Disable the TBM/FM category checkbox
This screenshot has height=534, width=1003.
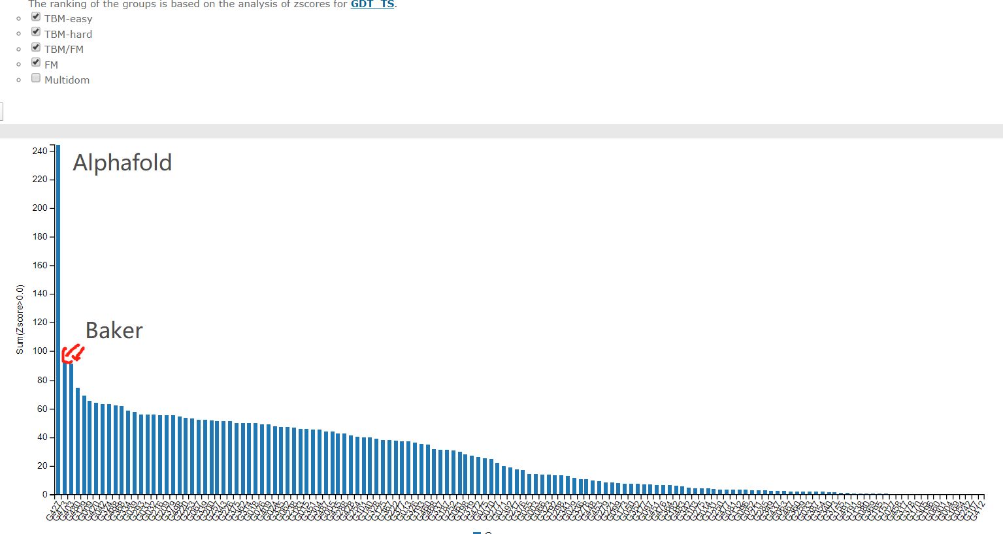[36, 47]
